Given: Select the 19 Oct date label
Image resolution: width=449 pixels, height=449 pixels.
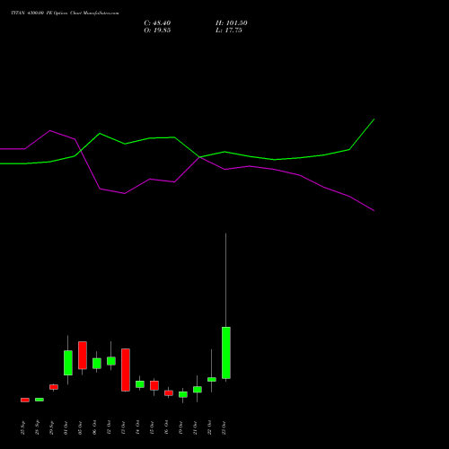Looking at the screenshot, I should click(180, 427).
